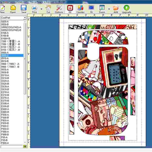The height and width of the screenshot is (152, 152).
Task: Select model 9930-B
Action: point(5,72)
